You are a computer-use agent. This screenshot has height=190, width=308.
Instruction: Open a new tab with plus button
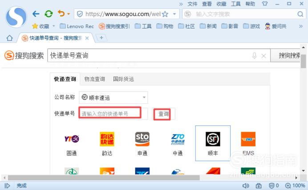(x=101, y=38)
